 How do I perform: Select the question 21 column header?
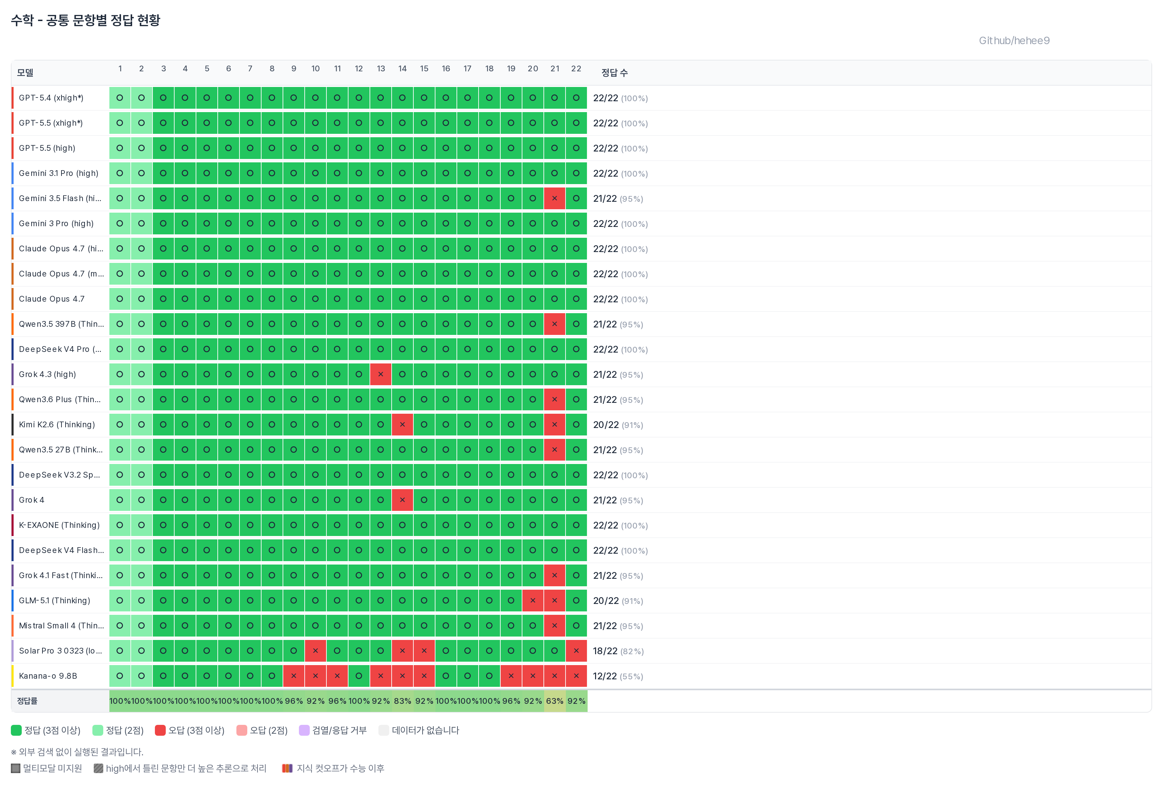tap(554, 69)
